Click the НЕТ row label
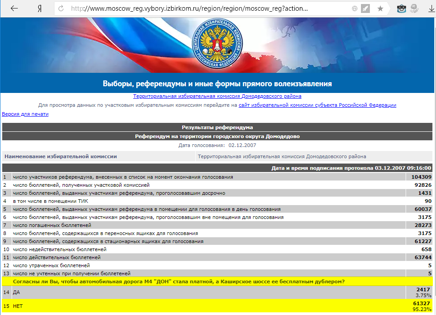Viewport: 436px width, 315px height. 18,306
